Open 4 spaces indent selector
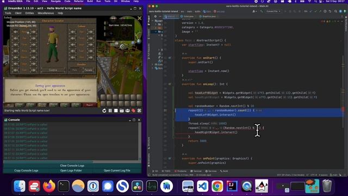348x196 pixels. (323, 175)
